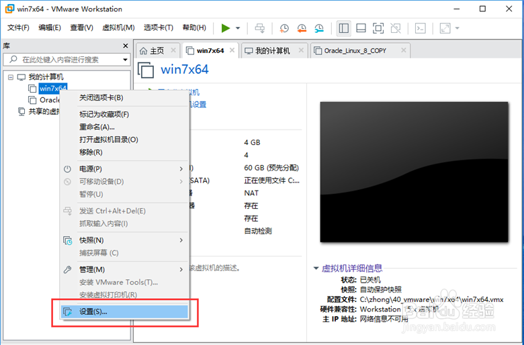Expand the 电源(P) submenu

(x=124, y=169)
